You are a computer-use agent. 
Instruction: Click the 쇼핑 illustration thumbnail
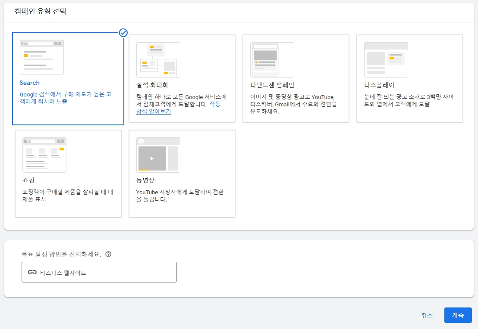pyautogui.click(x=44, y=155)
